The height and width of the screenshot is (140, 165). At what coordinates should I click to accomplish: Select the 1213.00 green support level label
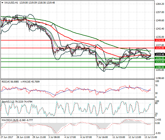click(160, 62)
